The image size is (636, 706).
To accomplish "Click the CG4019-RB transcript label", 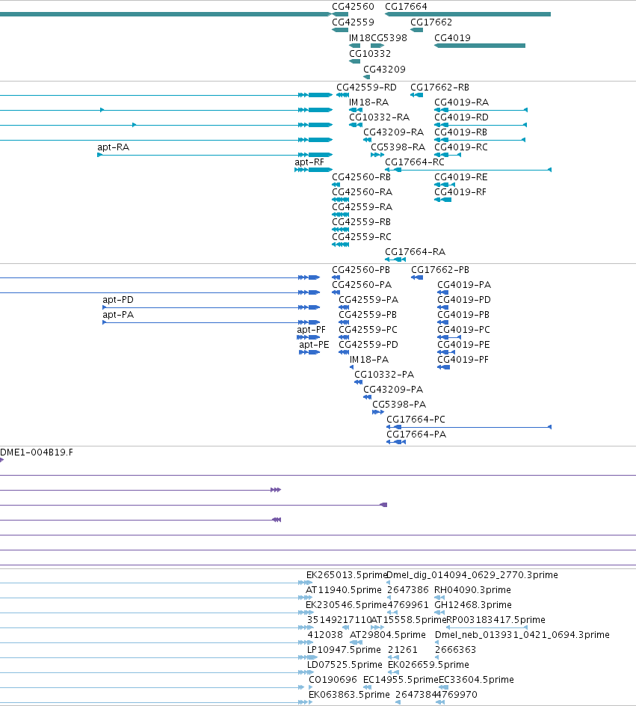I will click(461, 132).
